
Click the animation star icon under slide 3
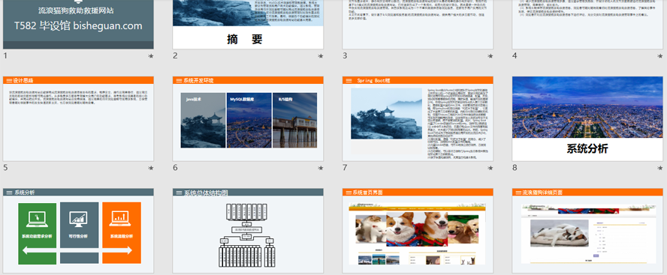pyautogui.click(x=490, y=56)
